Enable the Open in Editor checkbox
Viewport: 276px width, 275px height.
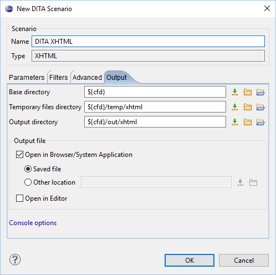(19, 198)
